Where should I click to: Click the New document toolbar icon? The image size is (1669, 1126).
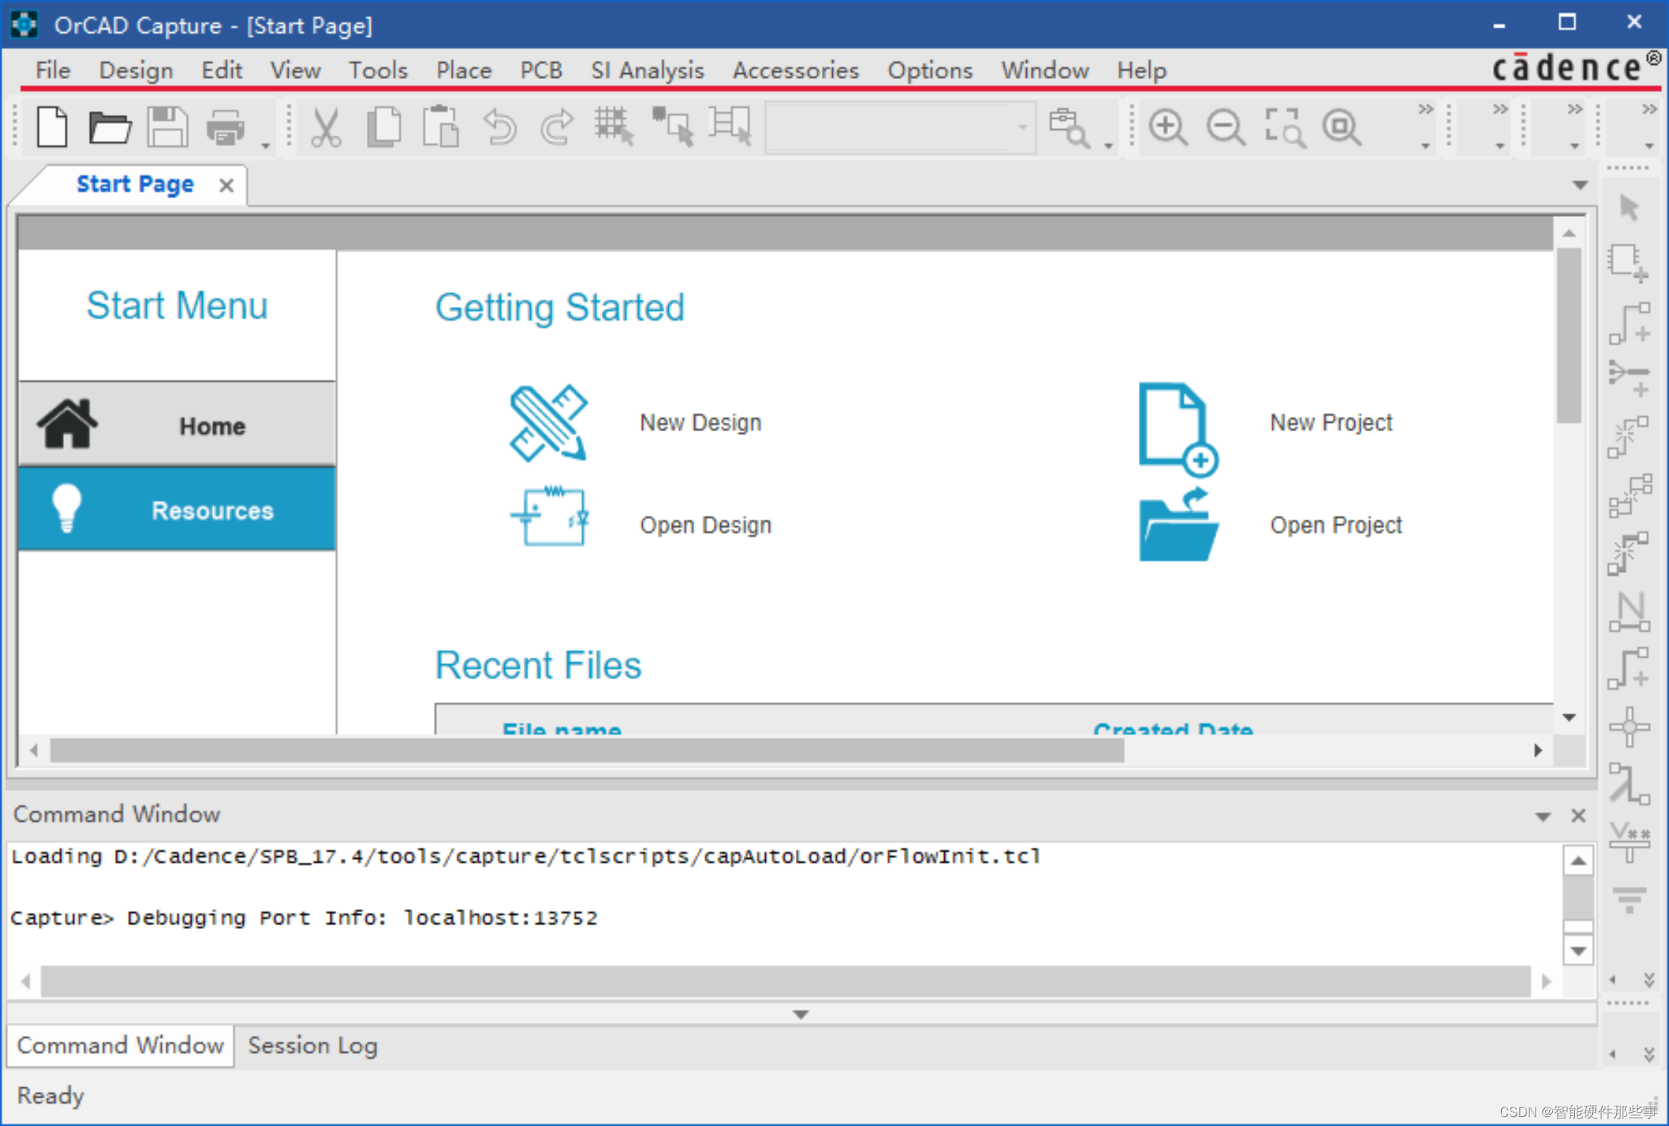point(52,127)
